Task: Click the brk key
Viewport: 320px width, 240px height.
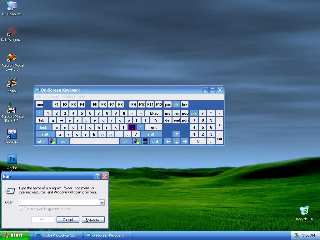Action: coord(184,105)
